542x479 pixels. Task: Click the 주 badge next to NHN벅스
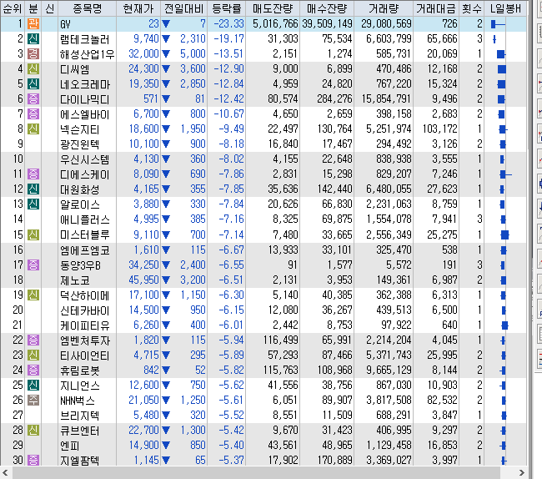click(x=33, y=401)
